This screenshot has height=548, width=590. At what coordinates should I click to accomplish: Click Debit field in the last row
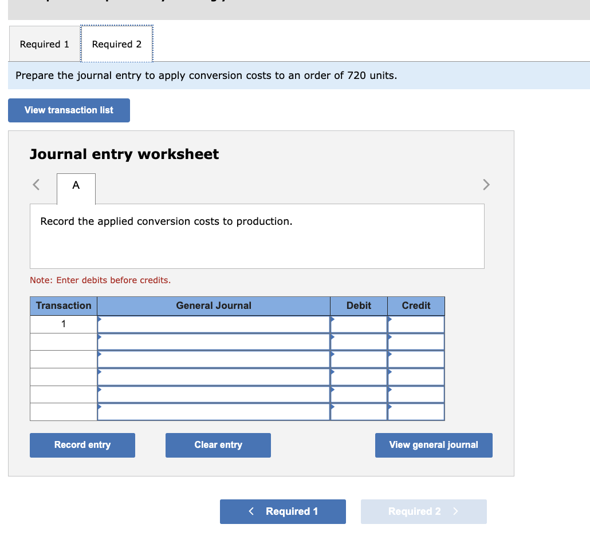(359, 412)
